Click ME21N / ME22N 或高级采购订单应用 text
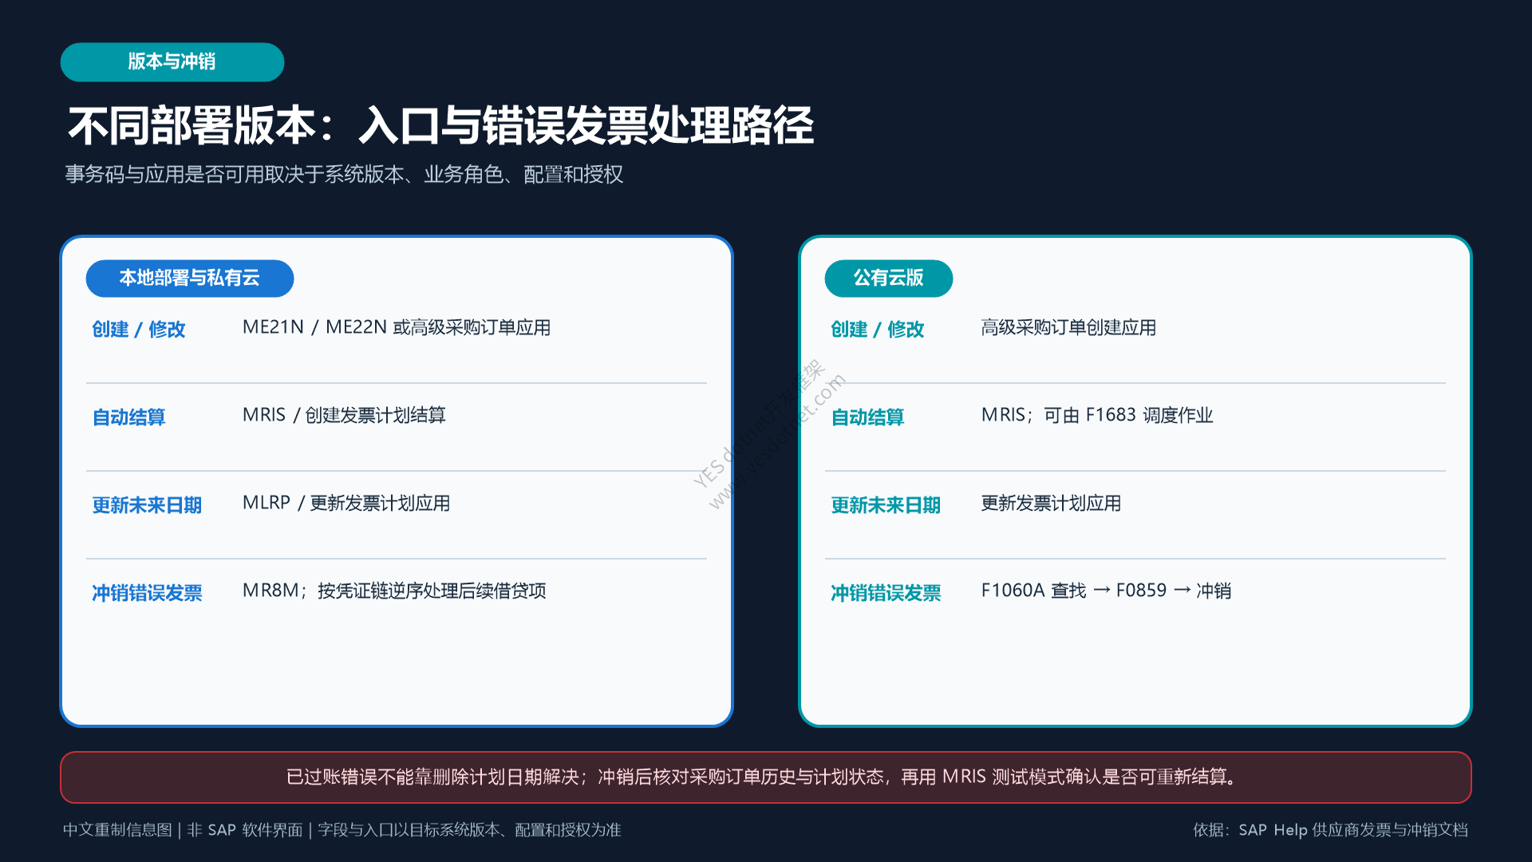This screenshot has height=862, width=1532. (397, 327)
